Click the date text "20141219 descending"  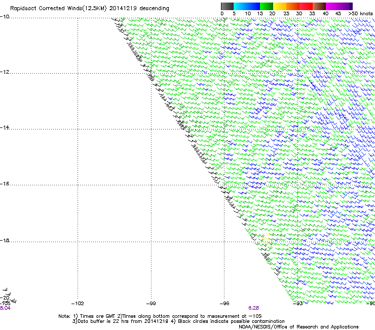[139, 9]
